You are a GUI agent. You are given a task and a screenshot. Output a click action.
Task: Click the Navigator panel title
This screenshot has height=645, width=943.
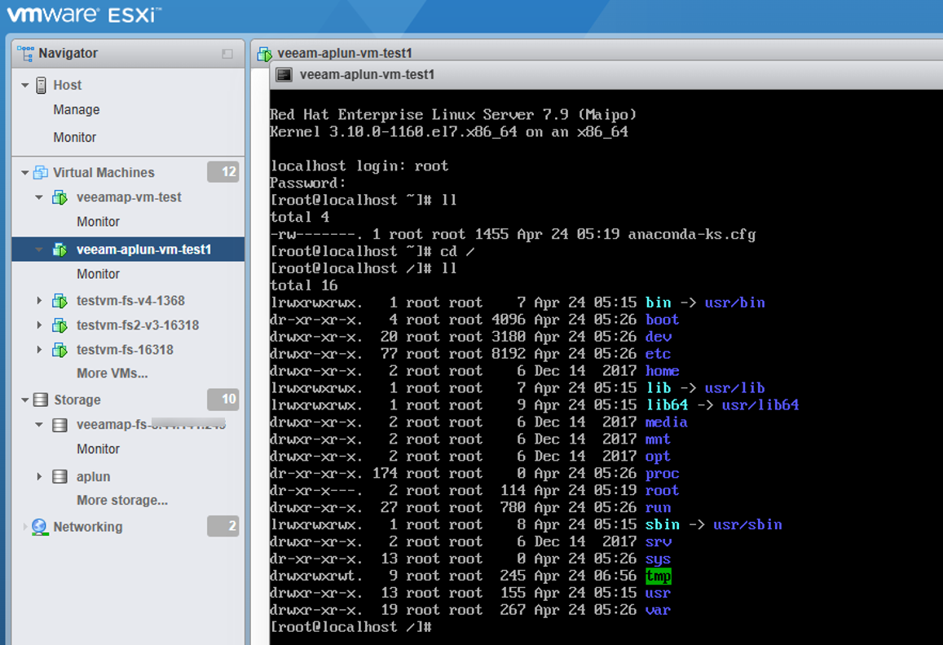68,54
